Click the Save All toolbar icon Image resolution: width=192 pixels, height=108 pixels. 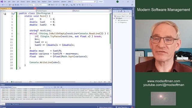point(18,5)
